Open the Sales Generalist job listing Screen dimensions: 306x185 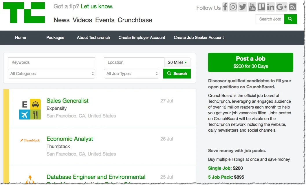67,101
